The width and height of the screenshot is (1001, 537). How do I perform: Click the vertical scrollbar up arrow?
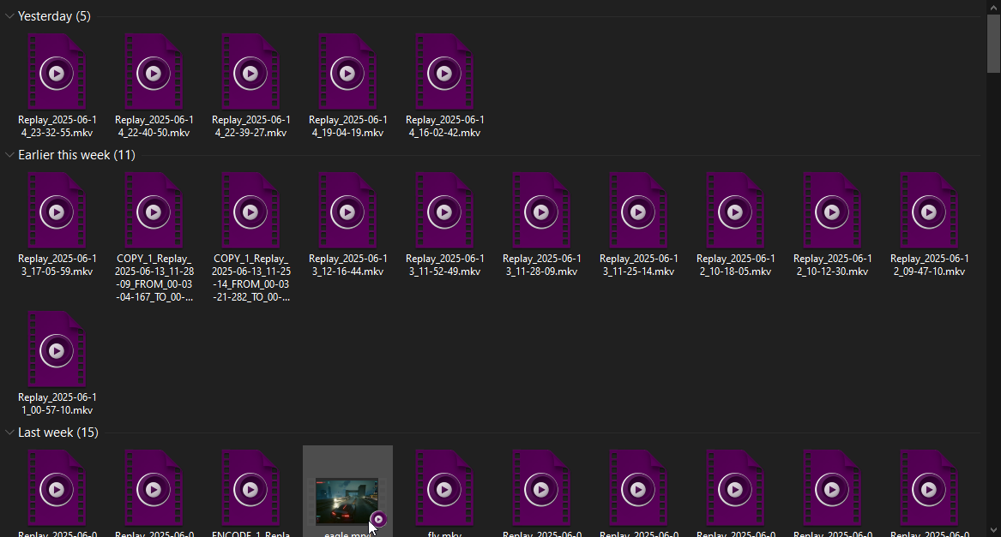pos(993,6)
